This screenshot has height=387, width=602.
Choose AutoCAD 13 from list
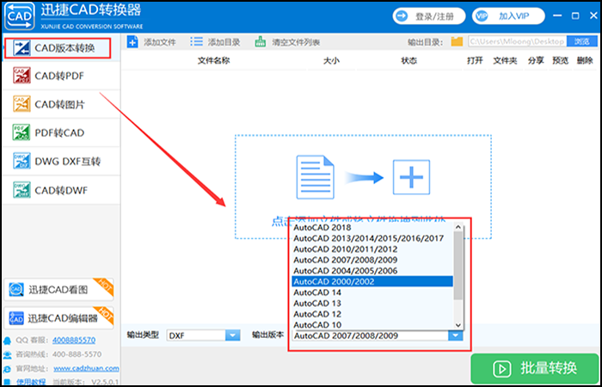click(x=372, y=304)
